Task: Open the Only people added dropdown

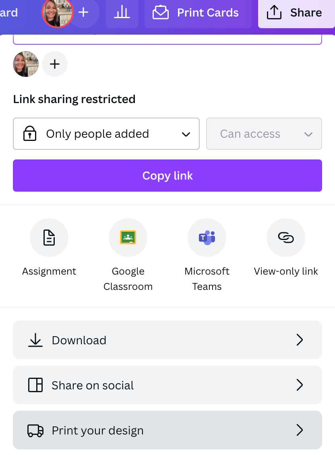Action: click(x=106, y=134)
